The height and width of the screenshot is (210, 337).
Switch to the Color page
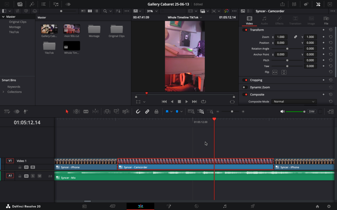tap(197, 206)
